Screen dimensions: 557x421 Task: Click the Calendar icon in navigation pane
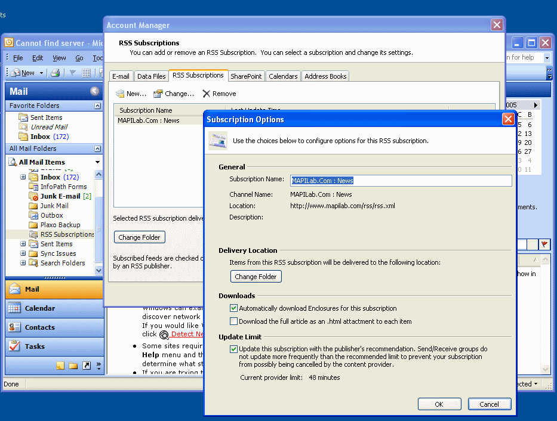[14, 308]
